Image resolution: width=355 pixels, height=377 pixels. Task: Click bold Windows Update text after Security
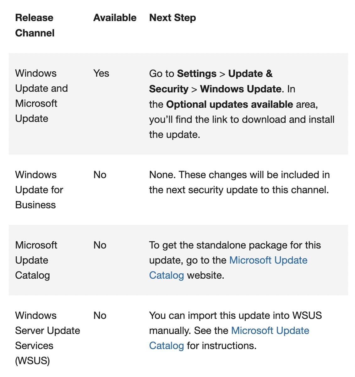pos(241,89)
